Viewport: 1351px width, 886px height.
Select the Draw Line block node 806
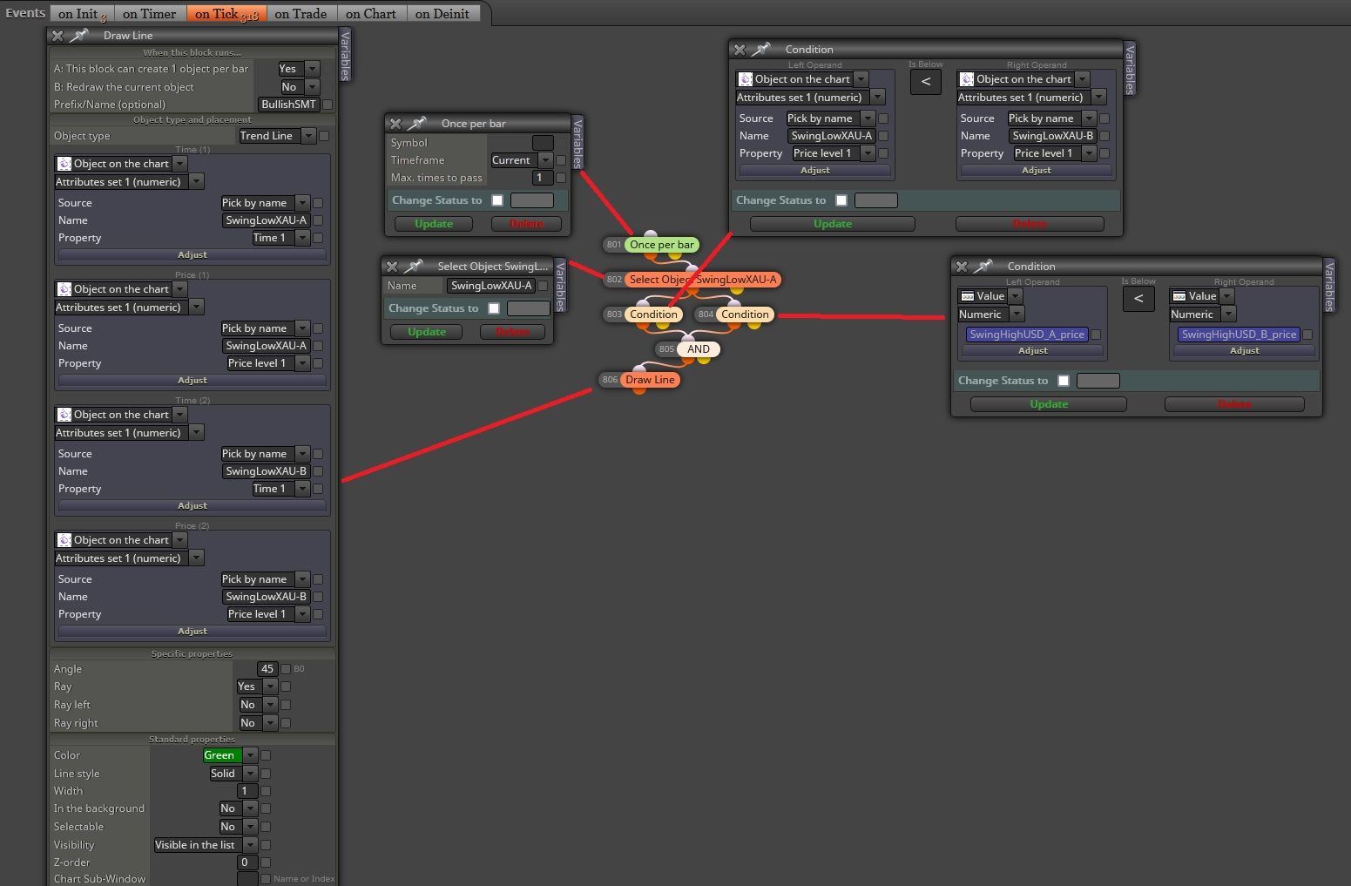[x=650, y=380]
